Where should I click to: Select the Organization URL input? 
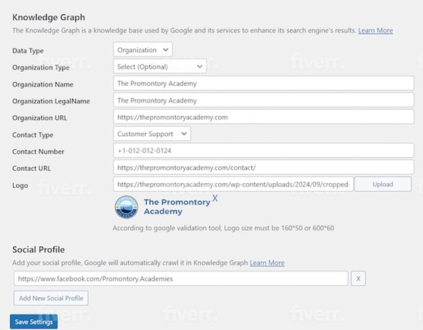(x=264, y=117)
